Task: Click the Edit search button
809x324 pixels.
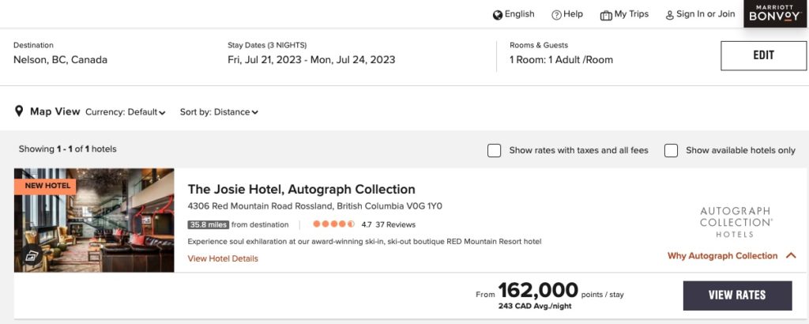Action: (762, 55)
